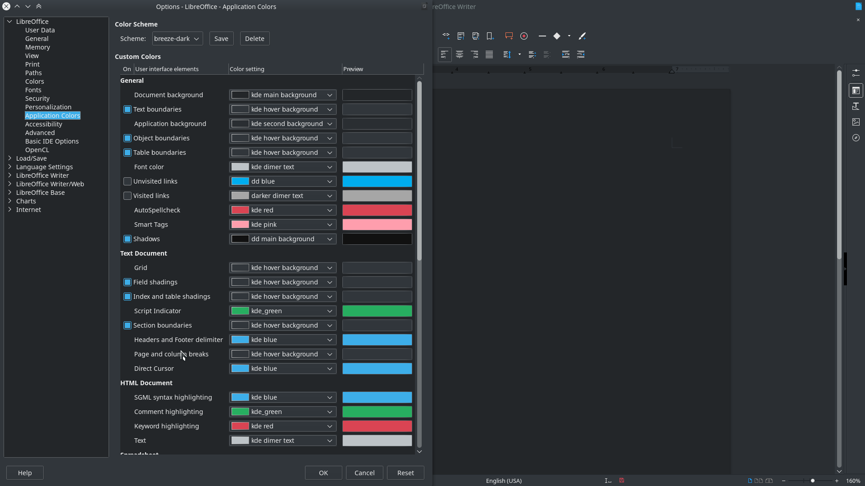This screenshot has height=486, width=865.
Task: Click the Center Horizontally alignment icon
Action: pos(460,54)
